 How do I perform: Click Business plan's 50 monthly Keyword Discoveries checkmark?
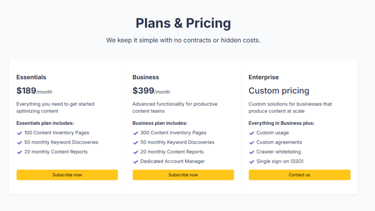coord(135,142)
